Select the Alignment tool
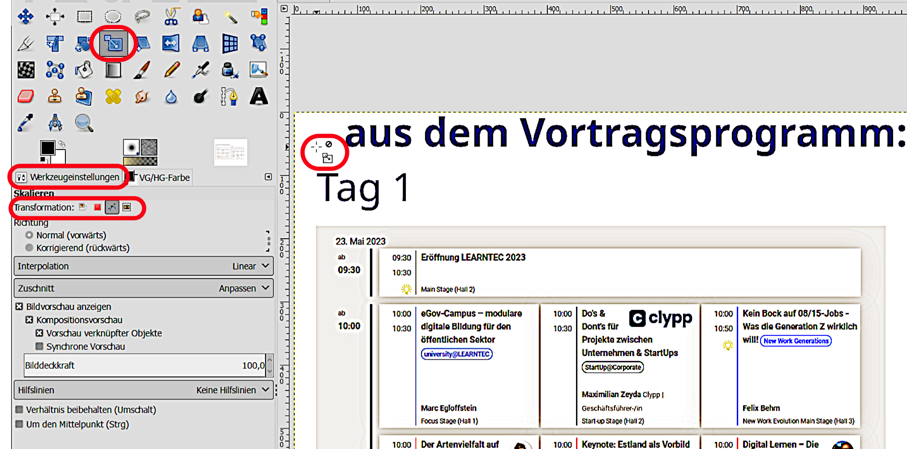Screen dimensions: 907x449 click(x=55, y=17)
